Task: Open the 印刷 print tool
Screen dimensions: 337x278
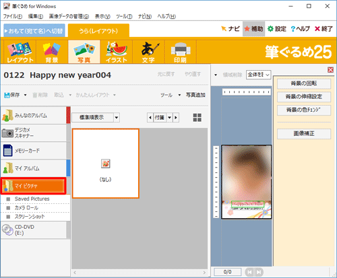Action: coord(181,52)
